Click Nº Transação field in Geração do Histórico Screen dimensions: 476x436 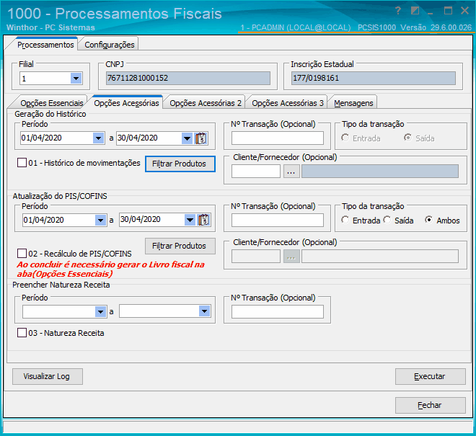(x=278, y=138)
